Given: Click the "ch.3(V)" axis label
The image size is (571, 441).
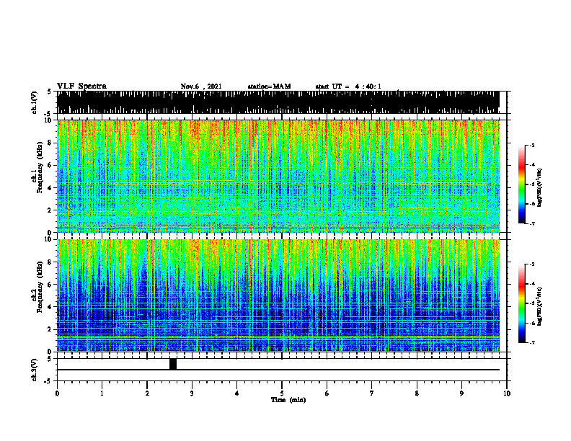Looking at the screenshot, I should [x=34, y=370].
